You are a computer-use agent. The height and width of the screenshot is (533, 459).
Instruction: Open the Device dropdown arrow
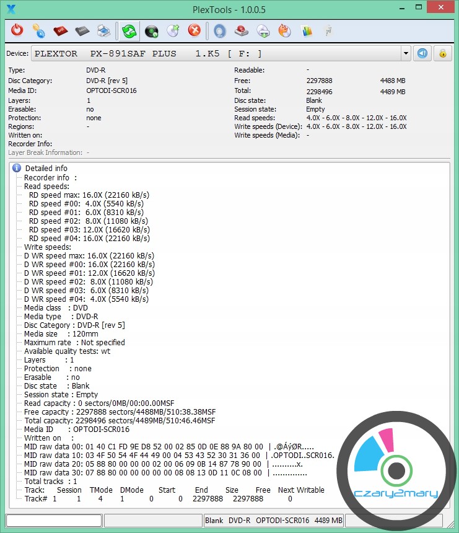[406, 54]
